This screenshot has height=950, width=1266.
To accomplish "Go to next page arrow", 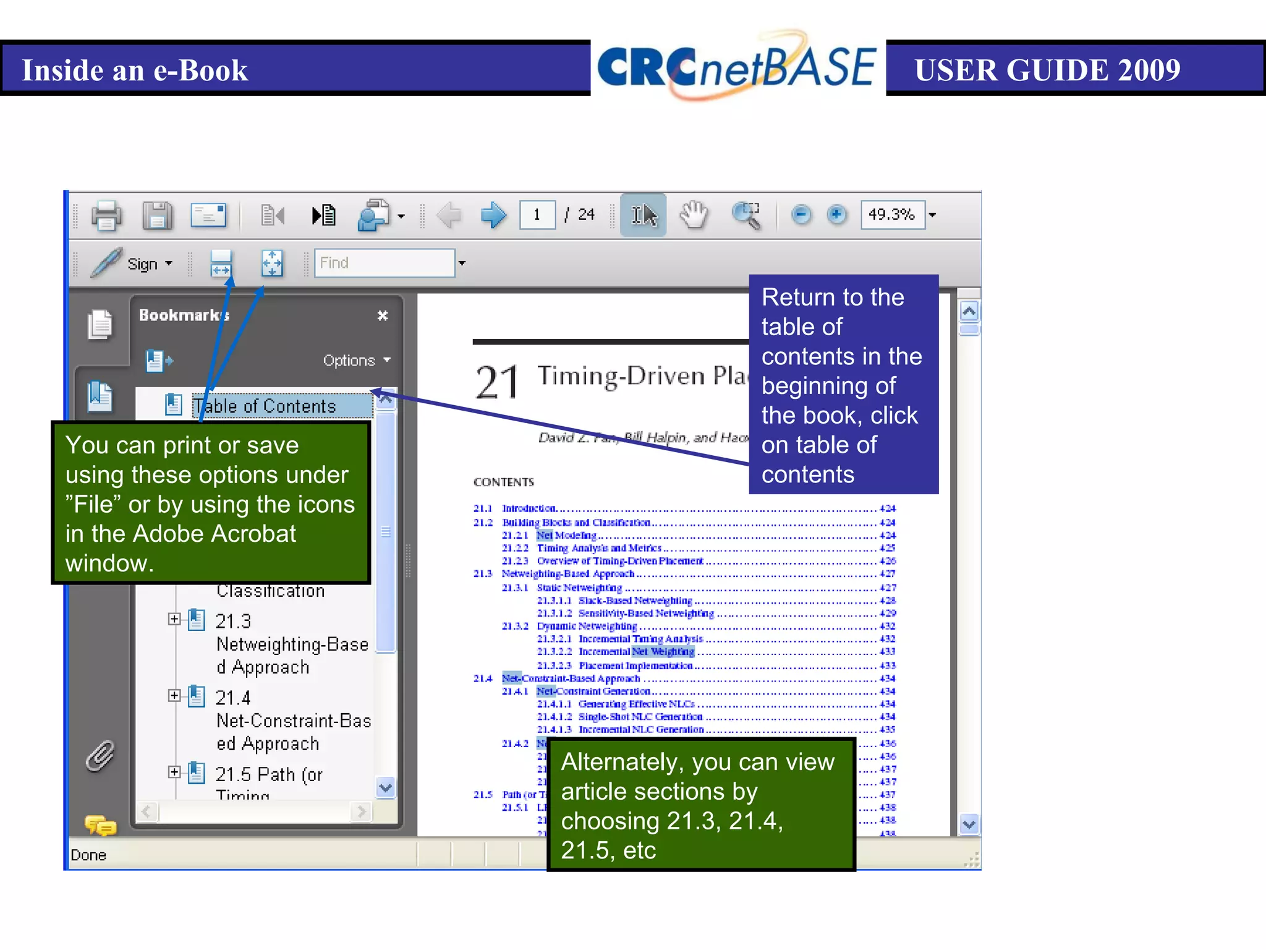I will tap(493, 215).
